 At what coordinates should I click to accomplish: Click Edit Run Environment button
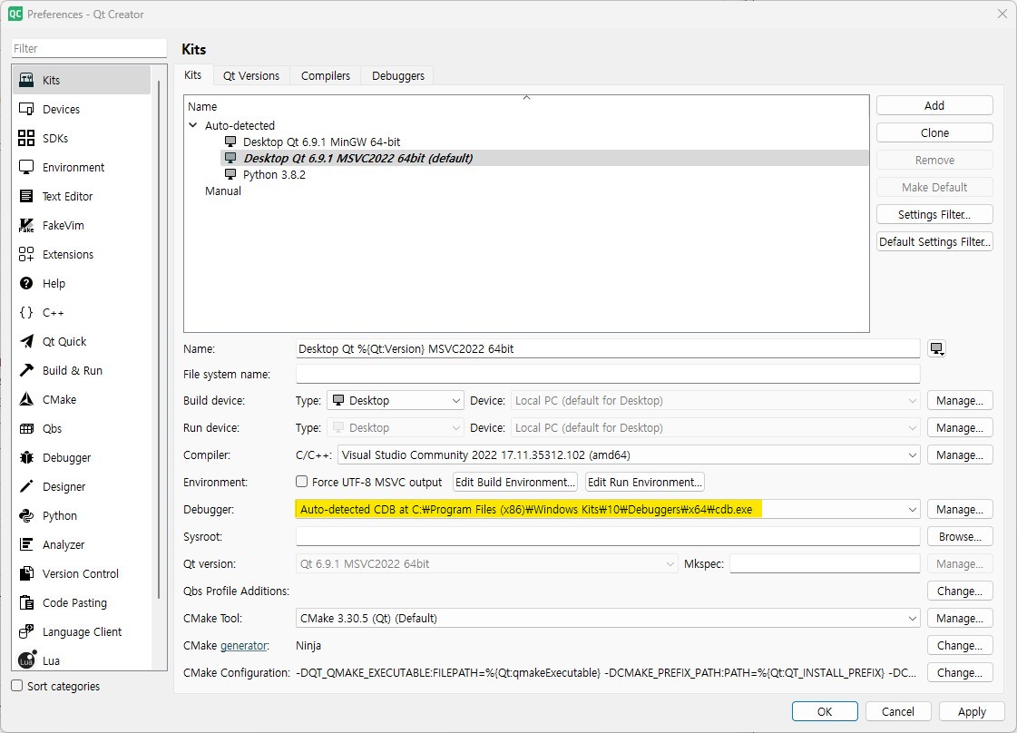(645, 482)
